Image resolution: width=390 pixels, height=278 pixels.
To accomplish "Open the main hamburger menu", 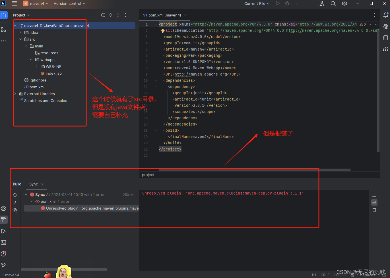I will click(15, 3).
